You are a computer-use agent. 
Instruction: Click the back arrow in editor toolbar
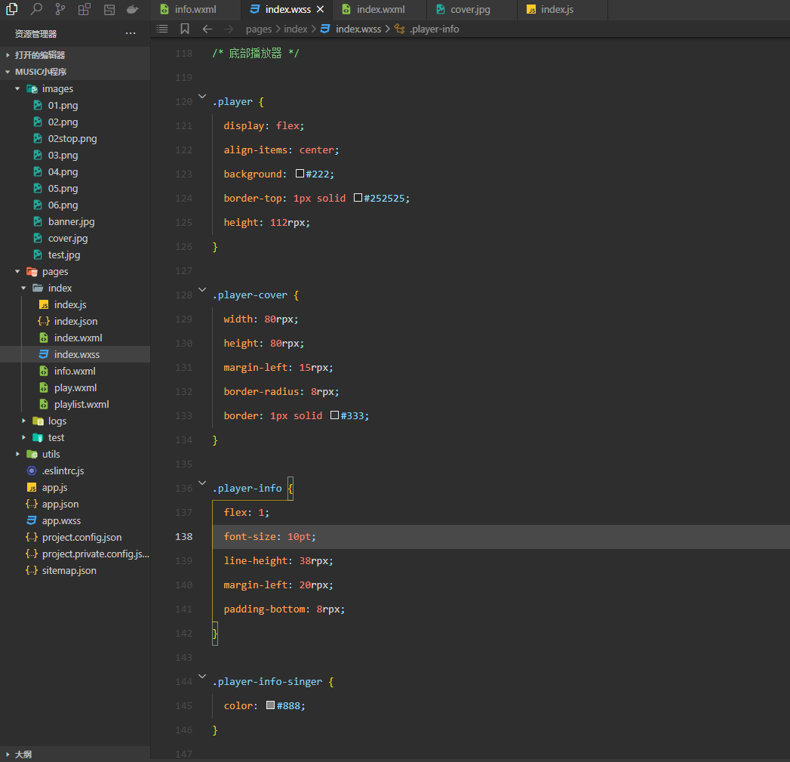(x=207, y=29)
